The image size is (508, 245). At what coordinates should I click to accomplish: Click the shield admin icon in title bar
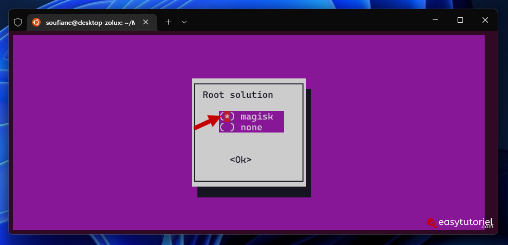pos(18,22)
